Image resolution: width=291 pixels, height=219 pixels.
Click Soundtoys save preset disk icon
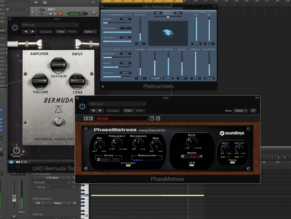point(152,118)
